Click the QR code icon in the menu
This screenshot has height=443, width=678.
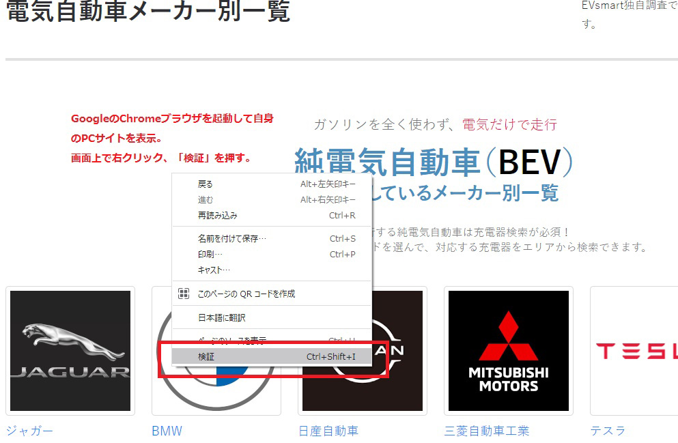tap(184, 294)
